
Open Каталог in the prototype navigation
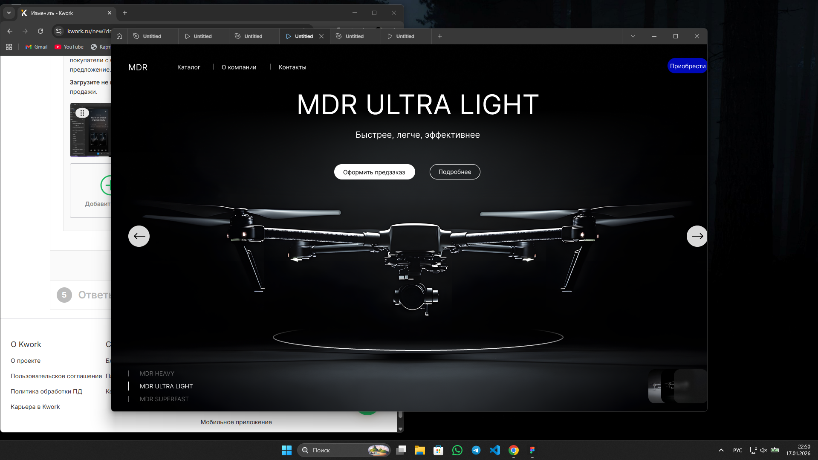tap(189, 67)
